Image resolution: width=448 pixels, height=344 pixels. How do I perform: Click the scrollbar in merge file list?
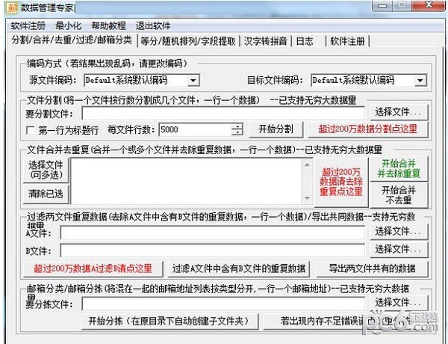pyautogui.click(x=306, y=179)
